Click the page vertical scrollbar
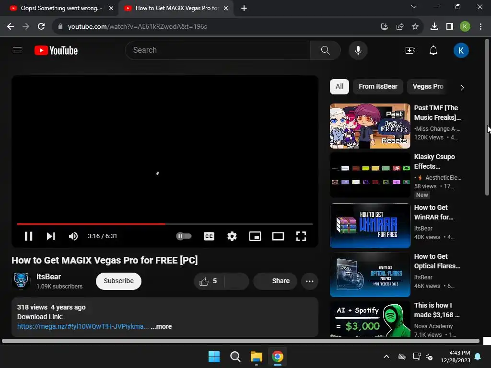Viewport: 491px width, 368px height. tap(487, 117)
